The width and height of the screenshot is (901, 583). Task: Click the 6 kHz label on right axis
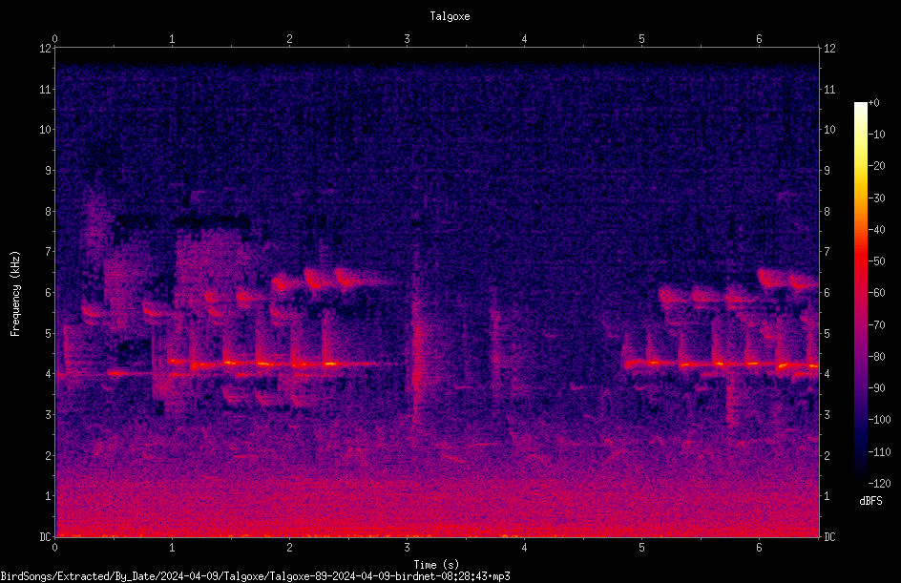click(x=827, y=292)
